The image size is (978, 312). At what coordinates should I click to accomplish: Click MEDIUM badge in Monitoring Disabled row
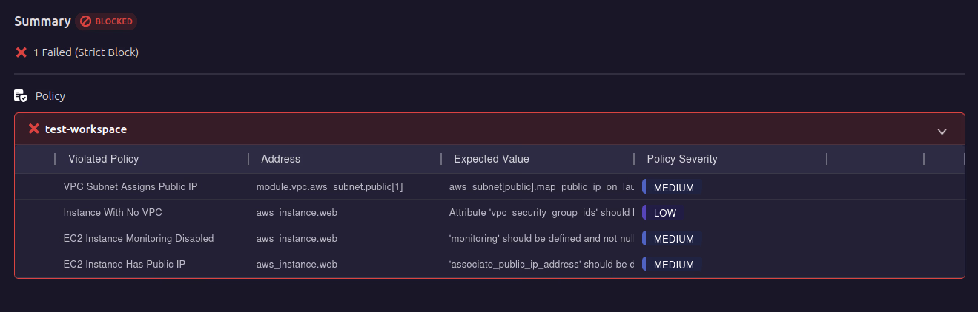(672, 239)
